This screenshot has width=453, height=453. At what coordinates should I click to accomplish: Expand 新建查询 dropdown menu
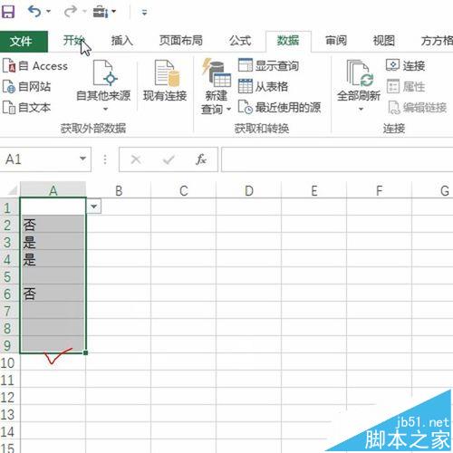(x=228, y=109)
